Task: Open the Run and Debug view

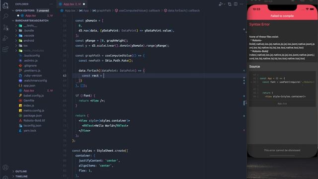Action: [5, 38]
